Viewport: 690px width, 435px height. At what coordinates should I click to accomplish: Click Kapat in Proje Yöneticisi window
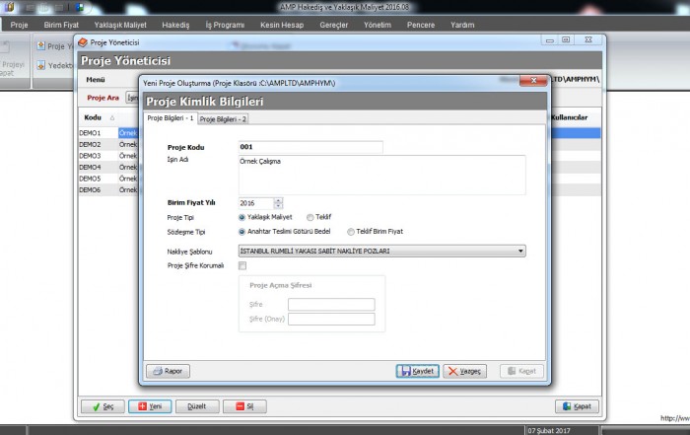click(x=577, y=405)
